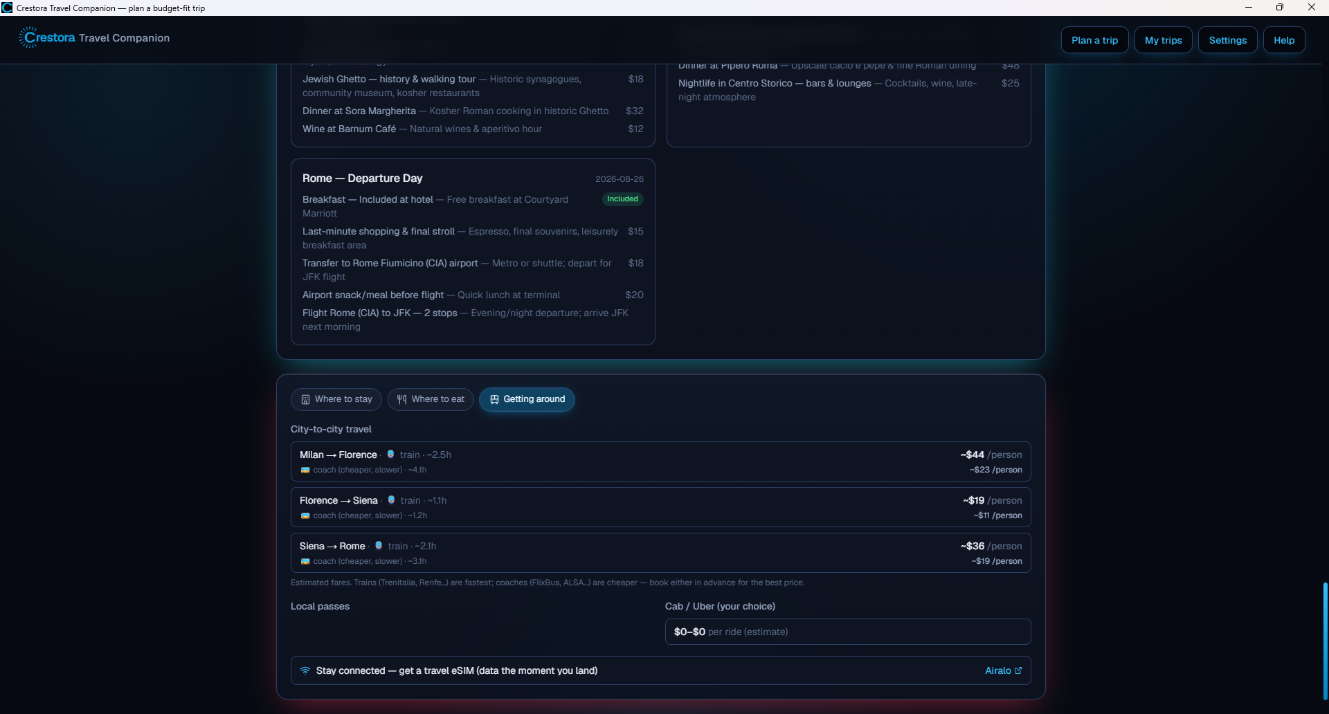This screenshot has width=1329, height=714.
Task: Click the bus icon on Getting around
Action: [x=494, y=399]
